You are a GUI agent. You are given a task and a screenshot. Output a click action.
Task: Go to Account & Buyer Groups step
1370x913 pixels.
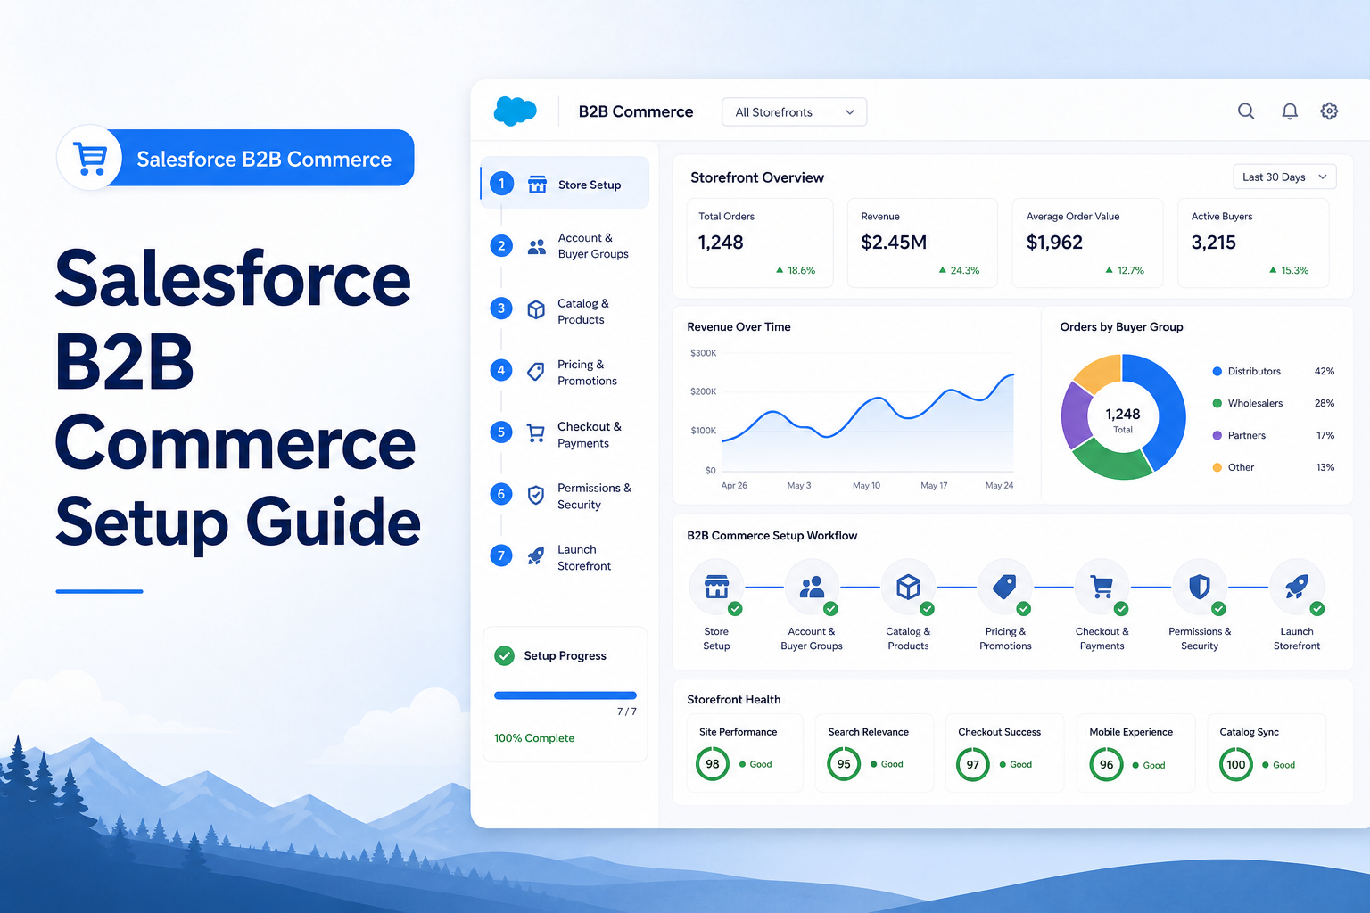565,246
